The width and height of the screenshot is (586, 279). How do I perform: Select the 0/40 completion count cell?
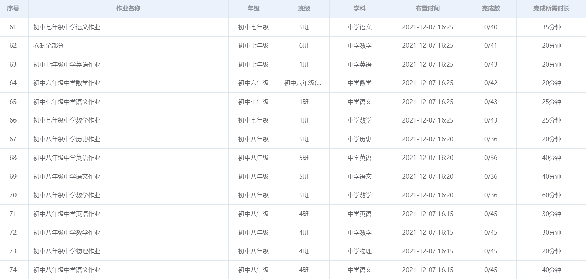pyautogui.click(x=491, y=27)
